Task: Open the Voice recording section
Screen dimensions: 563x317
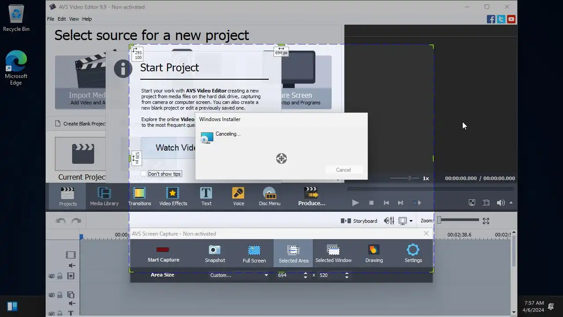Action: [238, 196]
